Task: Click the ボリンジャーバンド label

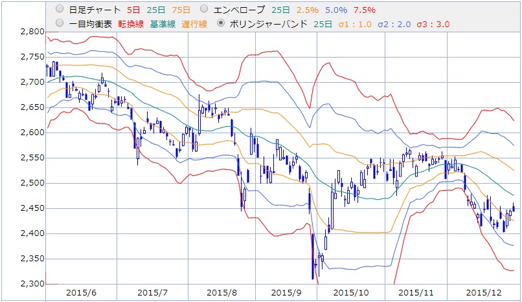Action: pyautogui.click(x=268, y=25)
